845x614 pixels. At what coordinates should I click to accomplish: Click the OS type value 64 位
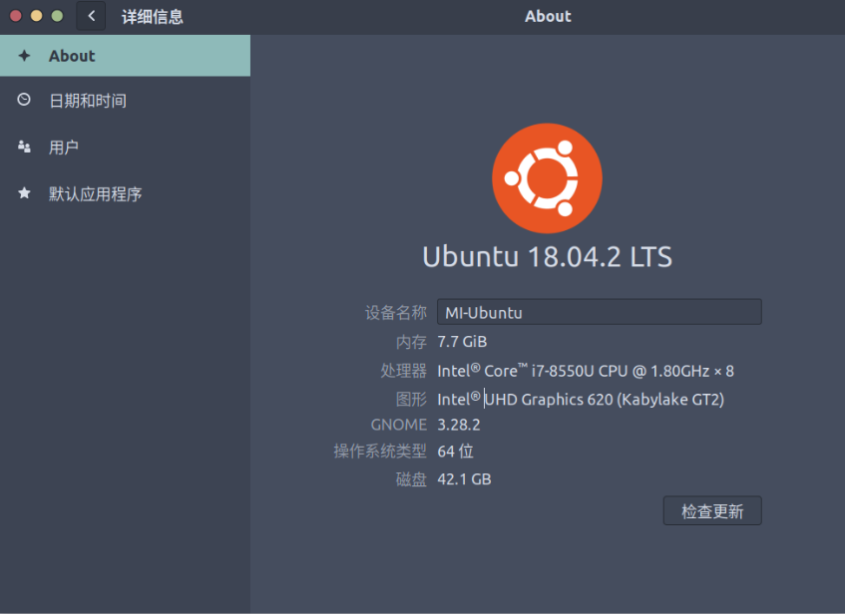(455, 452)
